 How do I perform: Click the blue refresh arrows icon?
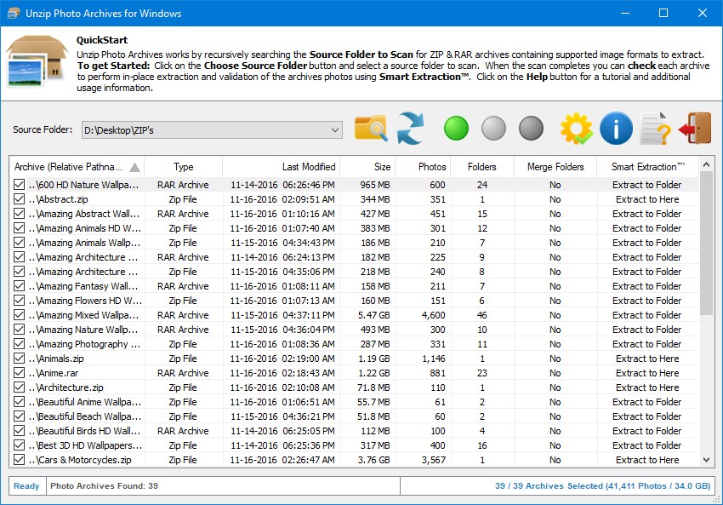(x=410, y=129)
